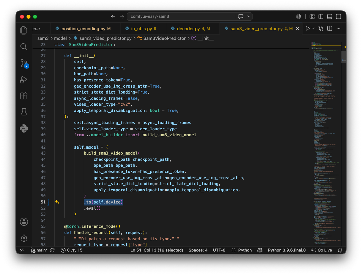Close the sam3_video_predictor.py tab
This screenshot has height=275, width=362.
(x=297, y=29)
